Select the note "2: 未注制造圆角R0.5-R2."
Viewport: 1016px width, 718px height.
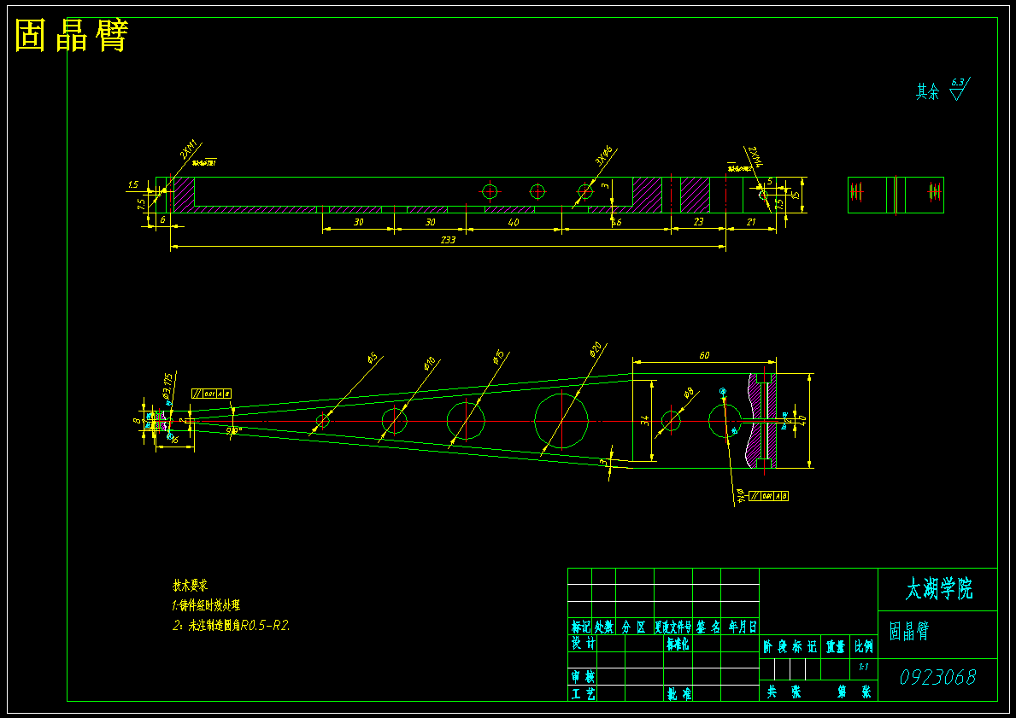[232, 626]
